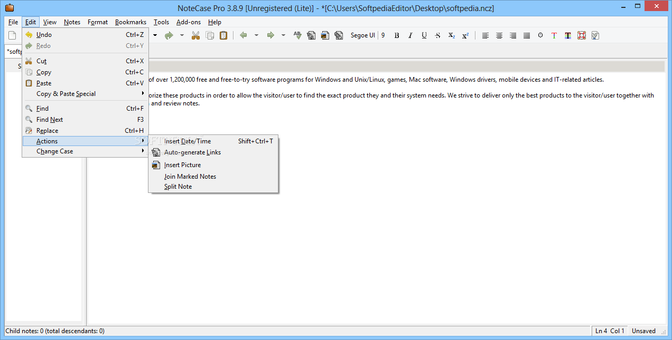The image size is (672, 340).
Task: Click the scissors cut toolbar icon
Action: pos(195,35)
